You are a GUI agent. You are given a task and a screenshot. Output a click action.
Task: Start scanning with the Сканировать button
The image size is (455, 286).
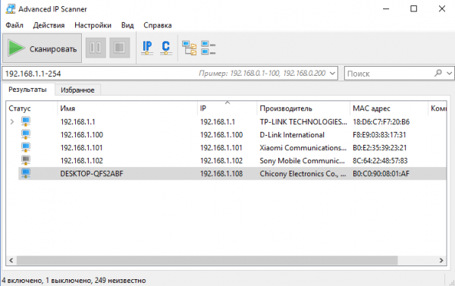coord(42,48)
